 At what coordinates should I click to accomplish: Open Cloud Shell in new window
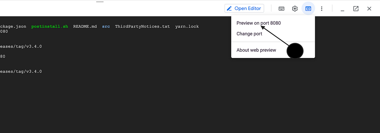(356, 9)
